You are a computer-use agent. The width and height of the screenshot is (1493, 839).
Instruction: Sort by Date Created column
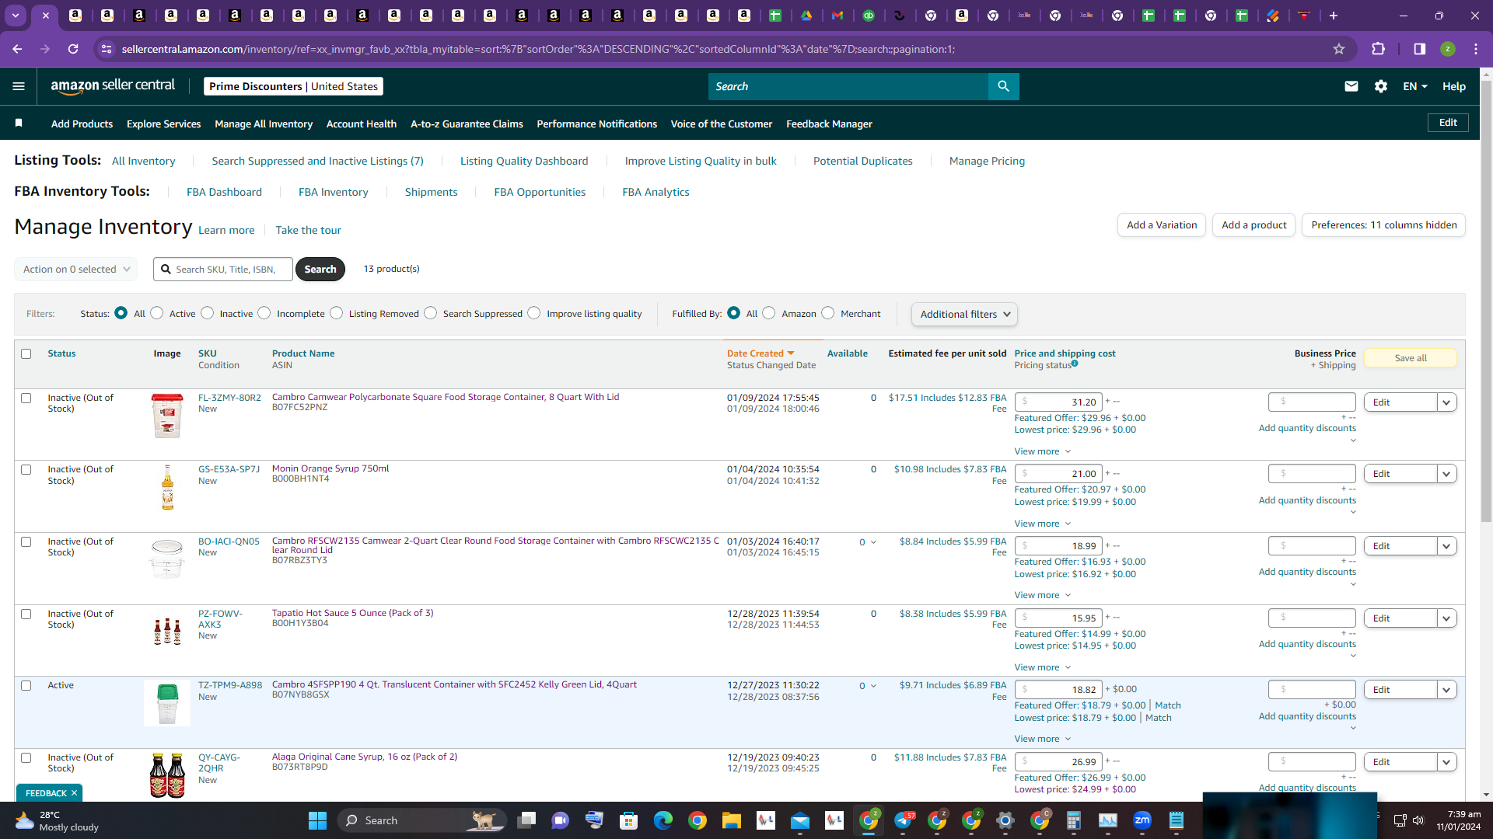coord(760,353)
